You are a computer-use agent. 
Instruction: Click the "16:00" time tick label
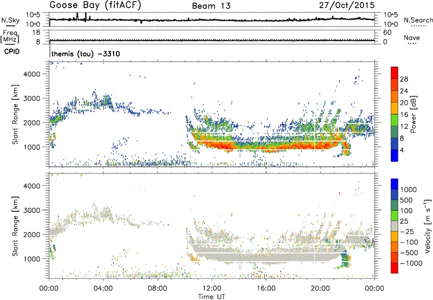[x=266, y=289]
